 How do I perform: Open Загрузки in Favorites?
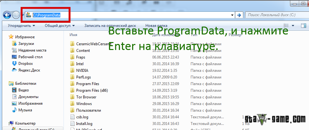tap(26, 44)
